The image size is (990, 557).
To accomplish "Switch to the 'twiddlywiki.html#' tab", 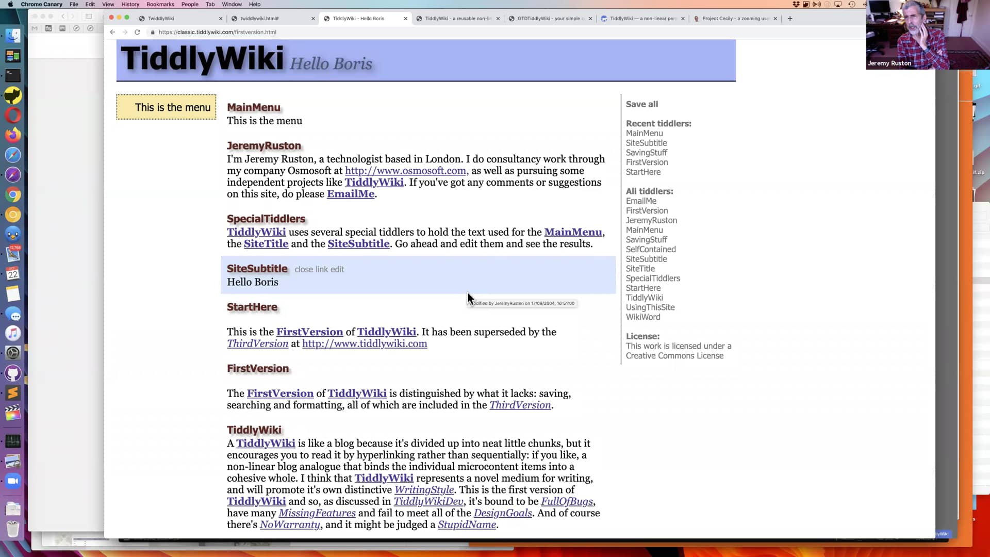I will (272, 19).
